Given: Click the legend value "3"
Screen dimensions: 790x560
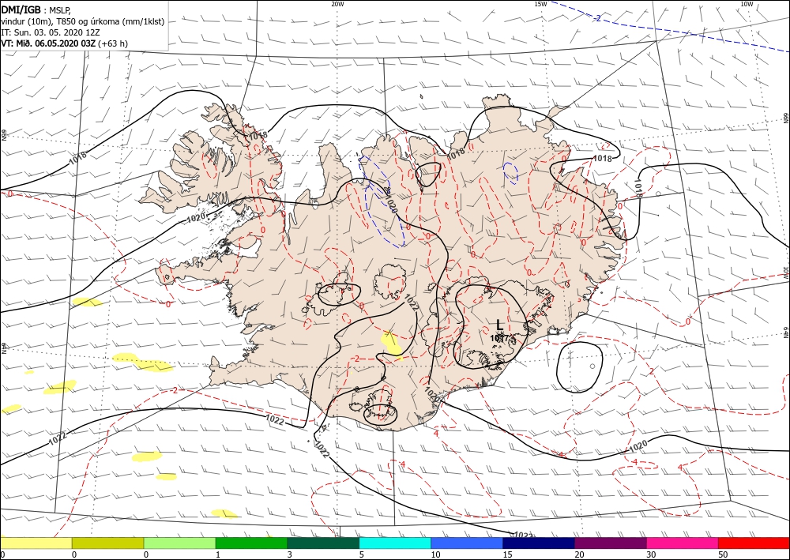Looking at the screenshot, I should [290, 554].
